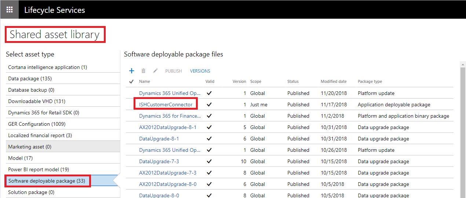This screenshot has width=466, height=198.
Task: Open the ISHCustomerConnector package link
Action: coord(166,104)
